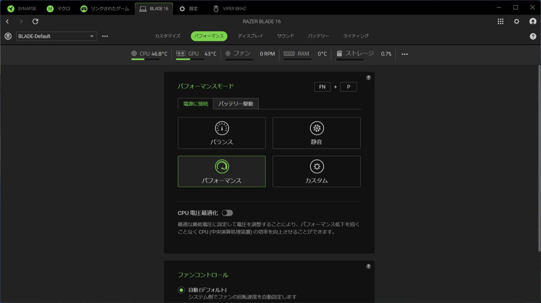Open the Synapse home tab
This screenshot has height=303, width=541.
[x=22, y=9]
